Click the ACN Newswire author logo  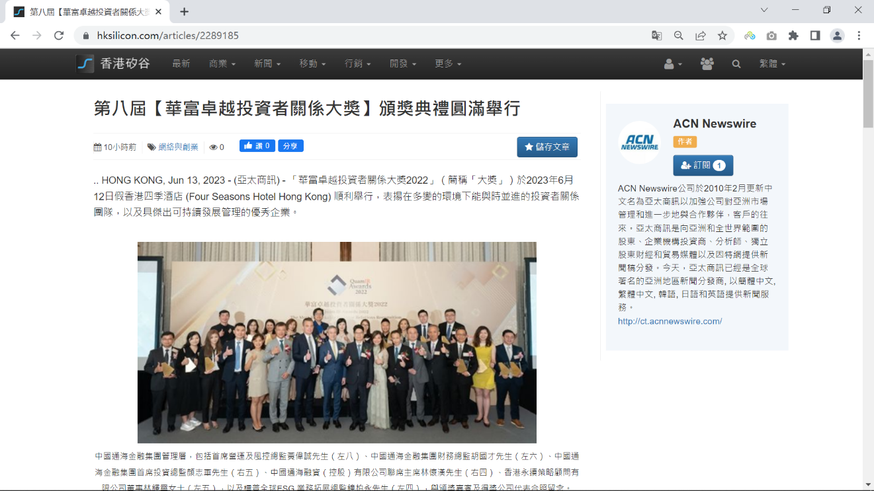(x=639, y=142)
